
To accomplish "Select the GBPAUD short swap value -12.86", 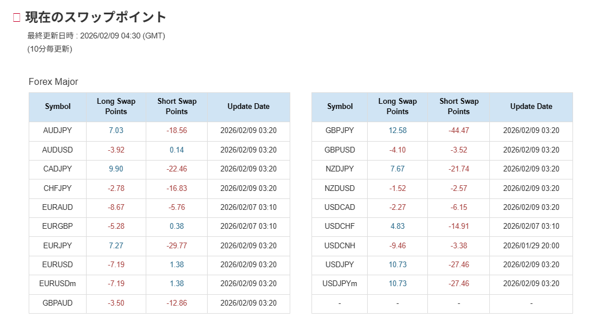I will [177, 303].
